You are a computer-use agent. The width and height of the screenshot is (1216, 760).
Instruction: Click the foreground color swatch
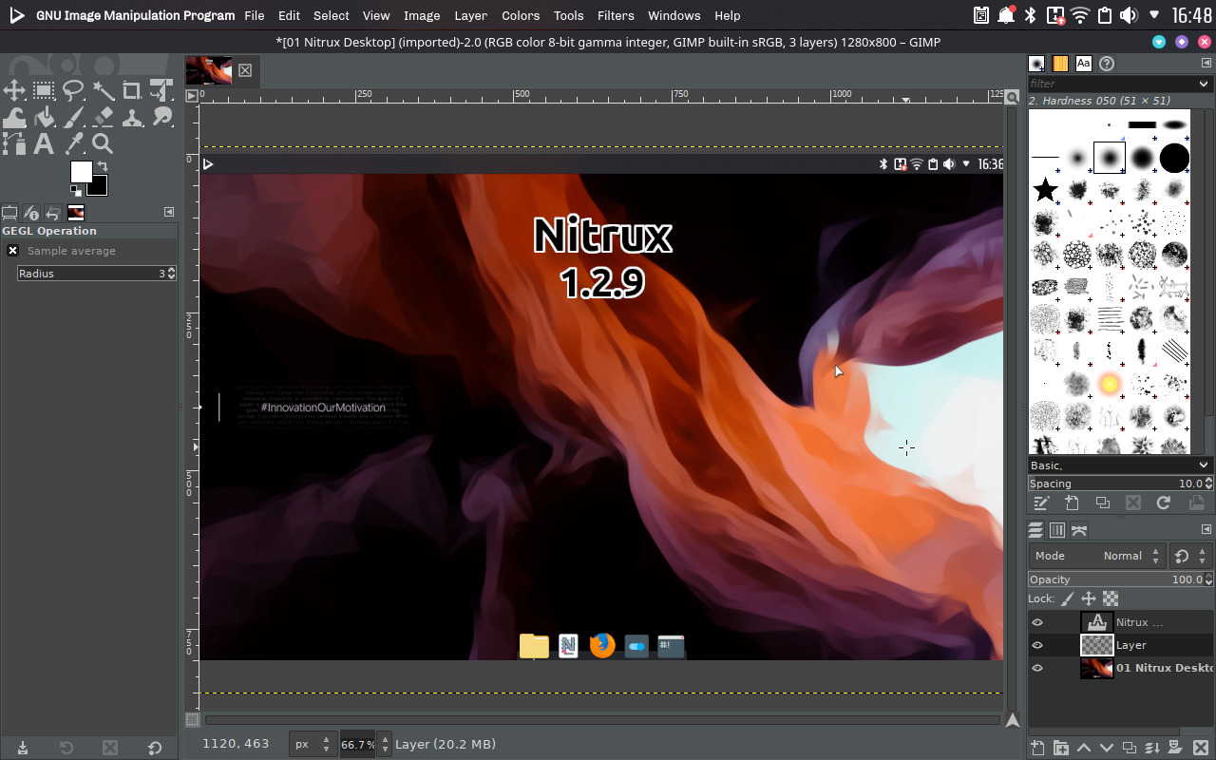click(x=81, y=174)
